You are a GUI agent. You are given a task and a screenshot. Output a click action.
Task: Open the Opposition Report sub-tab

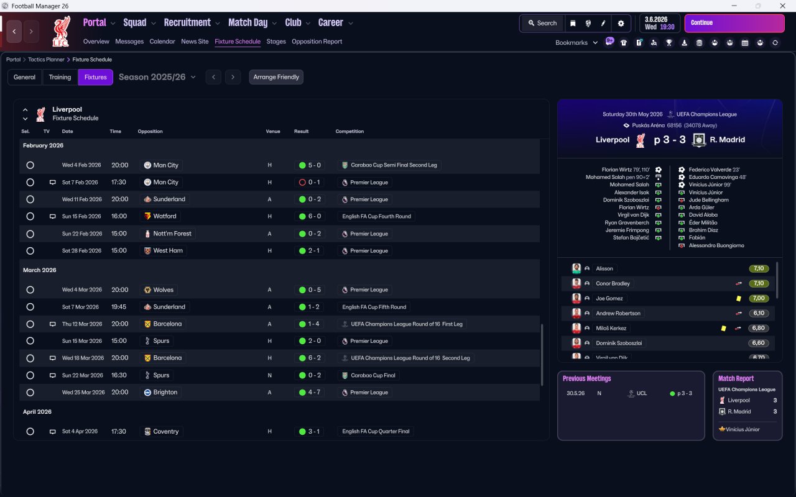(317, 42)
